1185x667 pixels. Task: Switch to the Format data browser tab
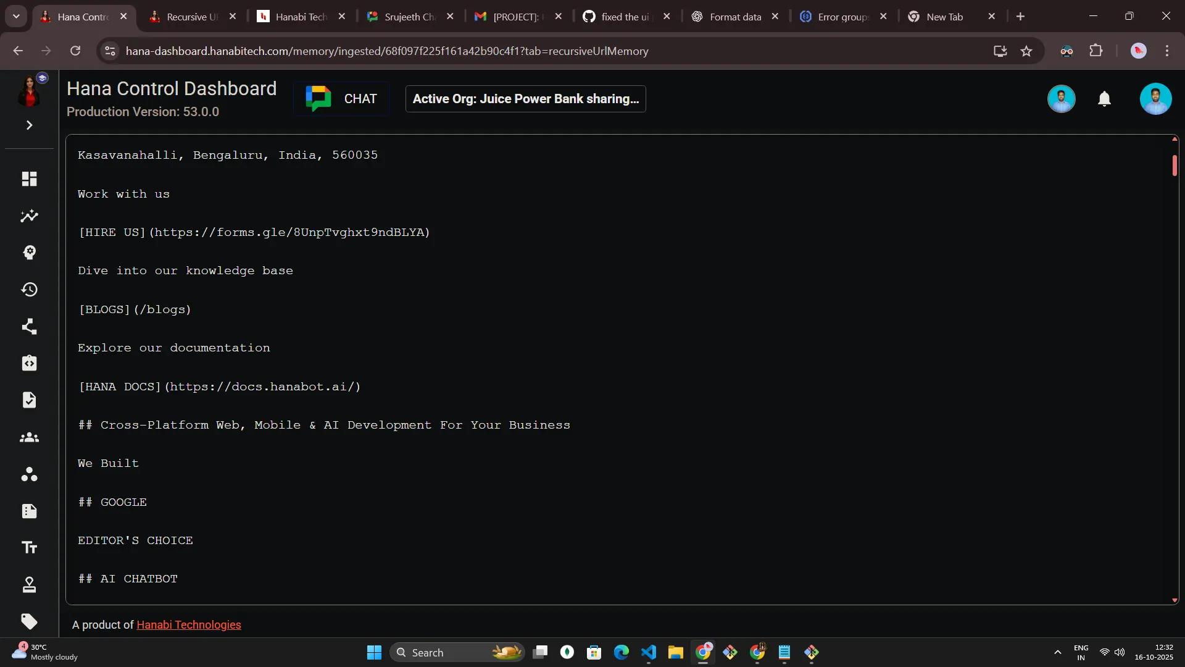[734, 17]
